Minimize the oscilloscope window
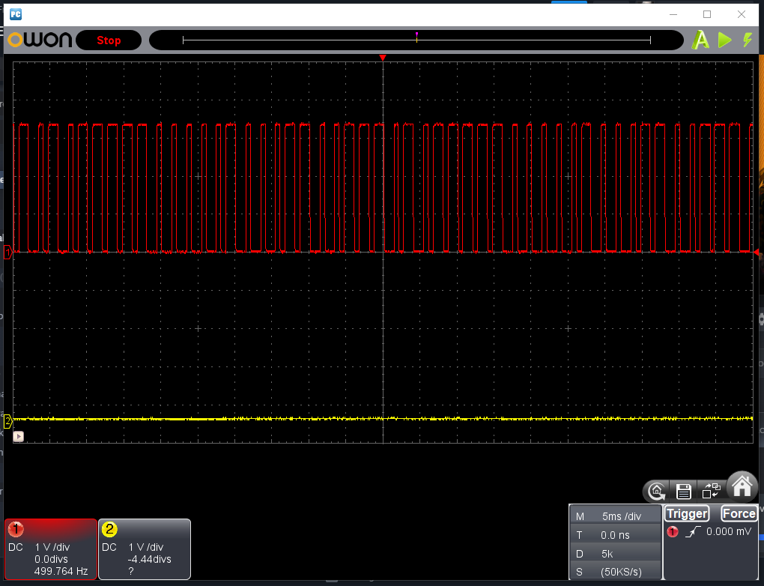The height and width of the screenshot is (586, 764). [673, 15]
